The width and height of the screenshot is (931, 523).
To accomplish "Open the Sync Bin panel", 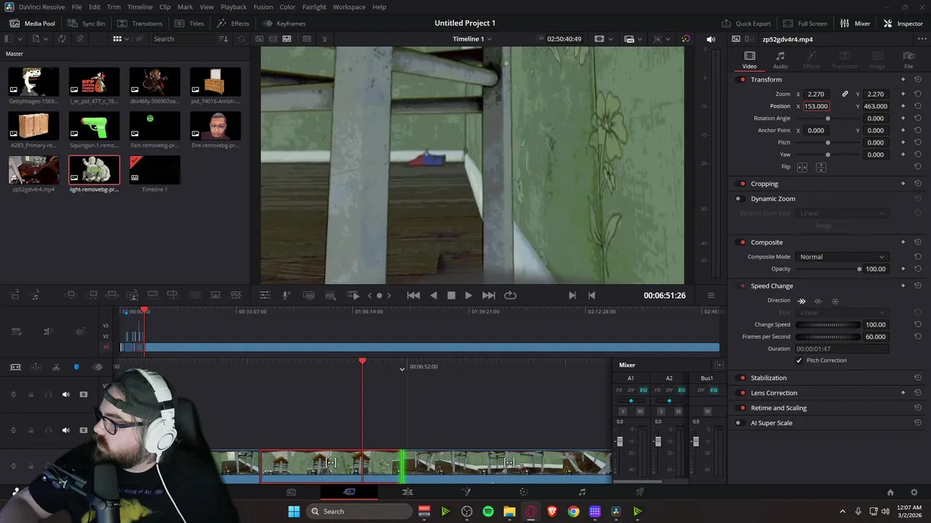I will 86,23.
